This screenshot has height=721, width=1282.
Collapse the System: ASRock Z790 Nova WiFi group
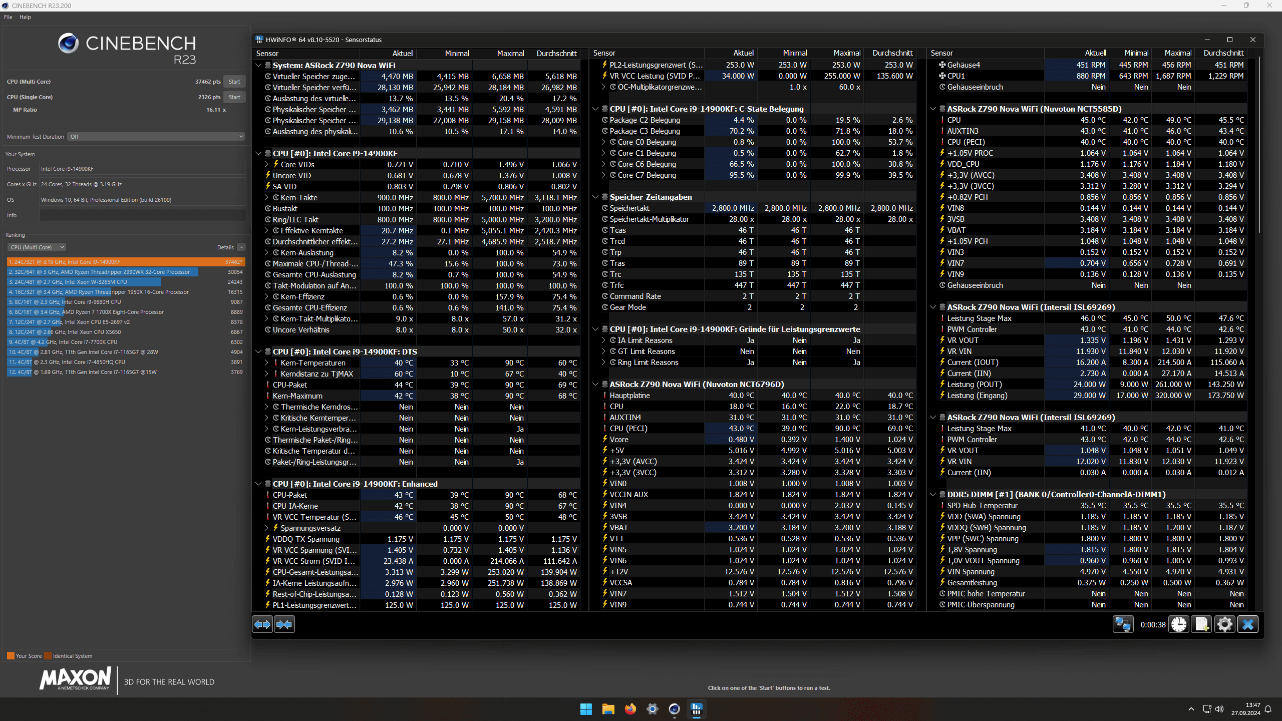point(258,65)
